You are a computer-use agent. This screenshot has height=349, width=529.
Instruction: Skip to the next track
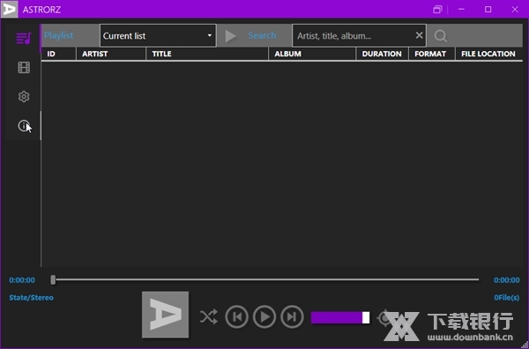pyautogui.click(x=292, y=316)
